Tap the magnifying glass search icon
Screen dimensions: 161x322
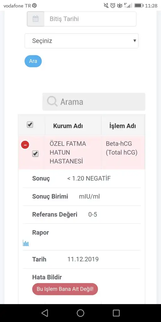point(52,102)
